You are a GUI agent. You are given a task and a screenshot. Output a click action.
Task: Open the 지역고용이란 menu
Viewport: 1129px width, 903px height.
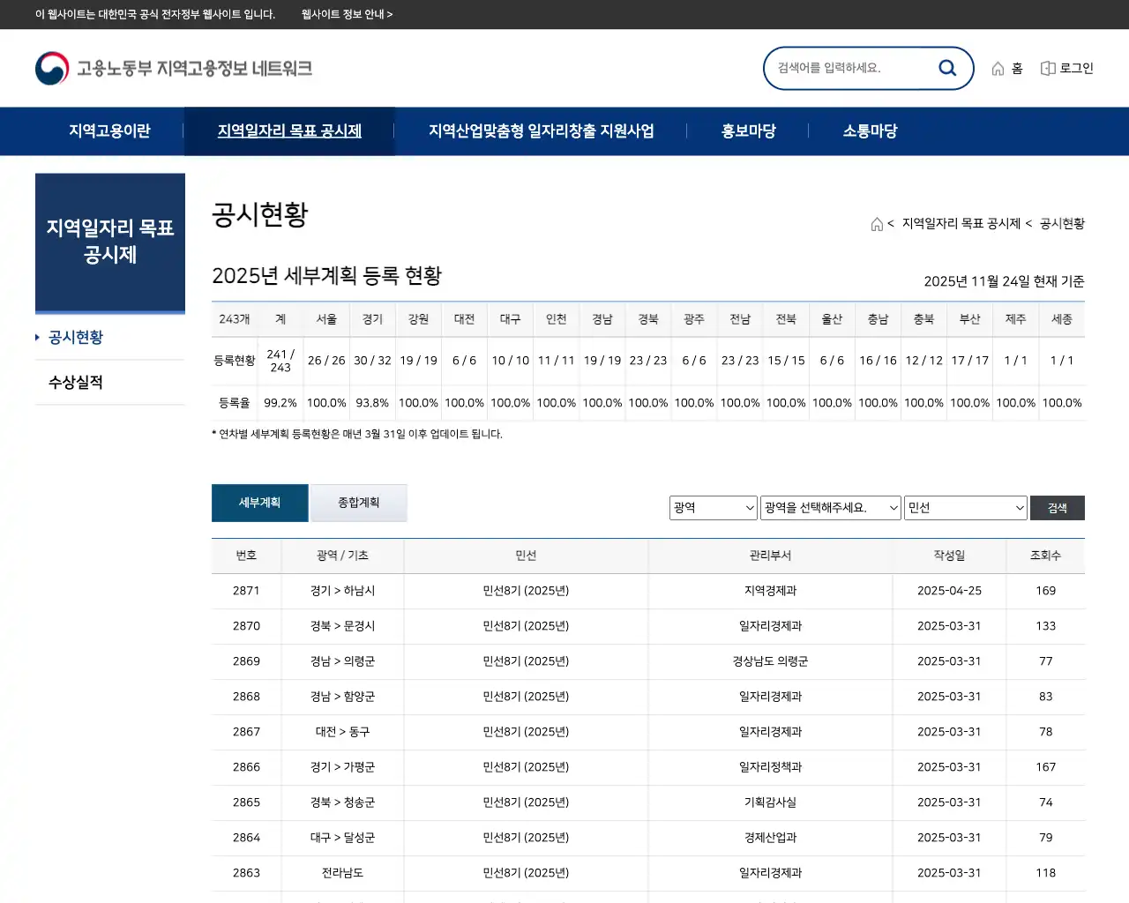pos(109,131)
